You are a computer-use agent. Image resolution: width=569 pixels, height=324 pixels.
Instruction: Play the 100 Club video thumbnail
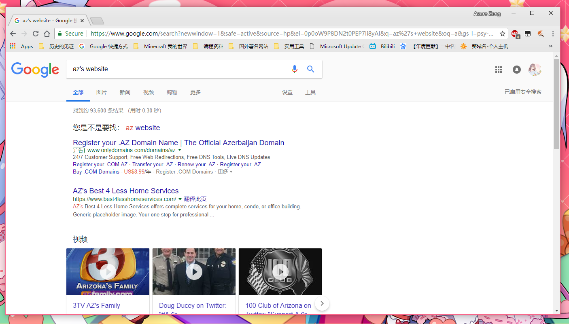pyautogui.click(x=280, y=271)
